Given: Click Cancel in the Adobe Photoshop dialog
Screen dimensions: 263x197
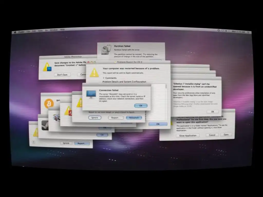Looking at the screenshot, I should pyautogui.click(x=82, y=74).
